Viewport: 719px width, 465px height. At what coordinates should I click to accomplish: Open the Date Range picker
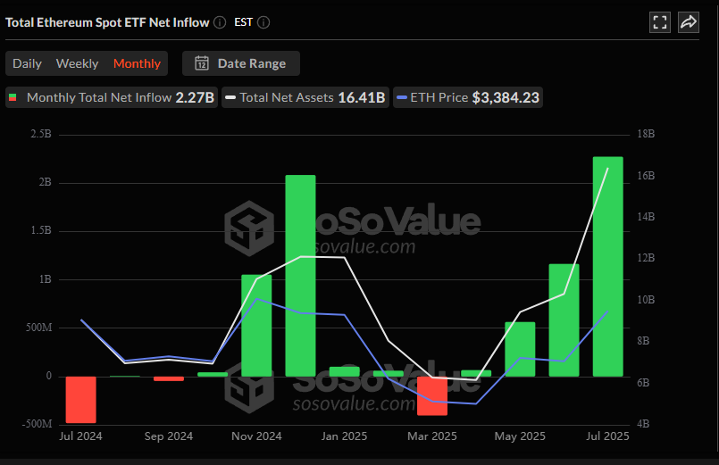[x=241, y=63]
